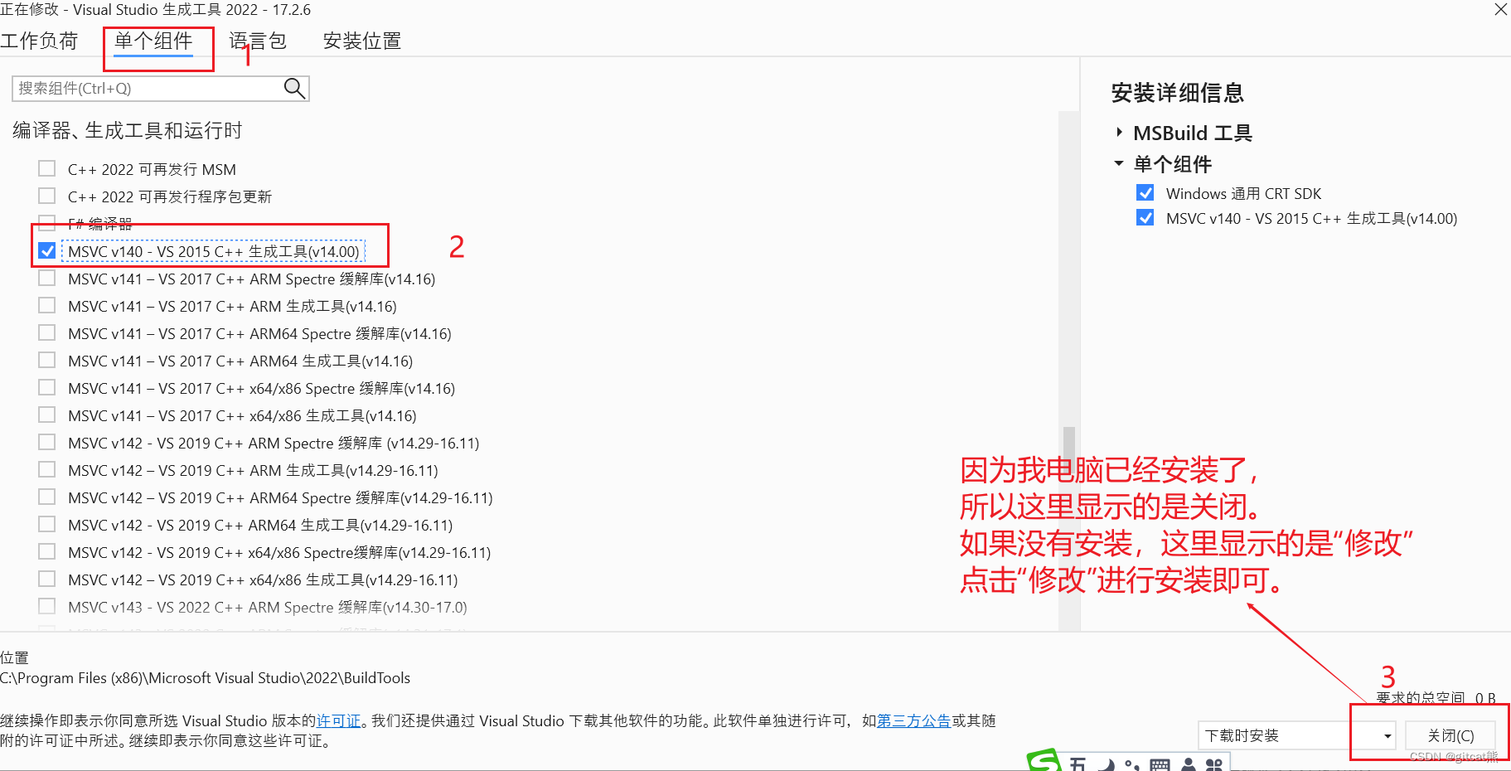Open the 第三方公告 link
Image resolution: width=1511 pixels, height=771 pixels.
point(913,720)
